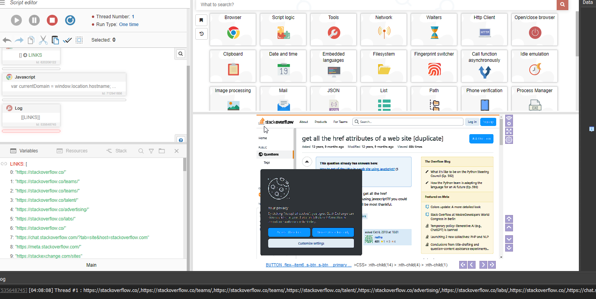Click the browser settings gear icon
Image resolution: width=596 pixels, height=299 pixels.
coord(509,140)
